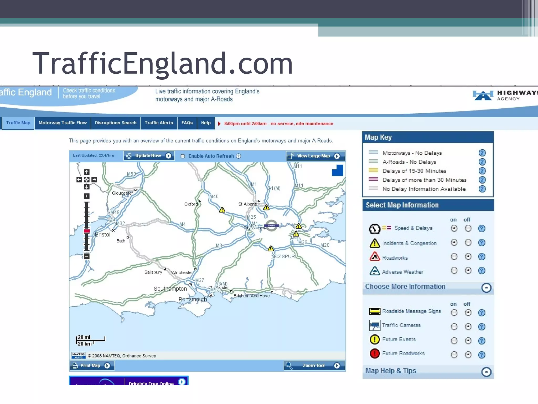Open the Disruptions Search tab
The image size is (538, 404).
pyautogui.click(x=116, y=123)
